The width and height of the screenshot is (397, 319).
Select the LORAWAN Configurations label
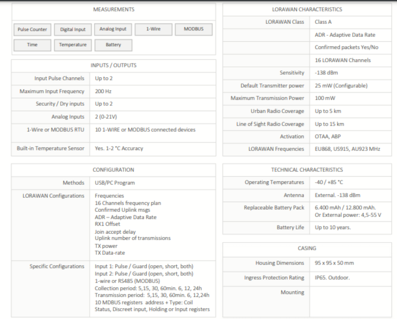(54, 196)
